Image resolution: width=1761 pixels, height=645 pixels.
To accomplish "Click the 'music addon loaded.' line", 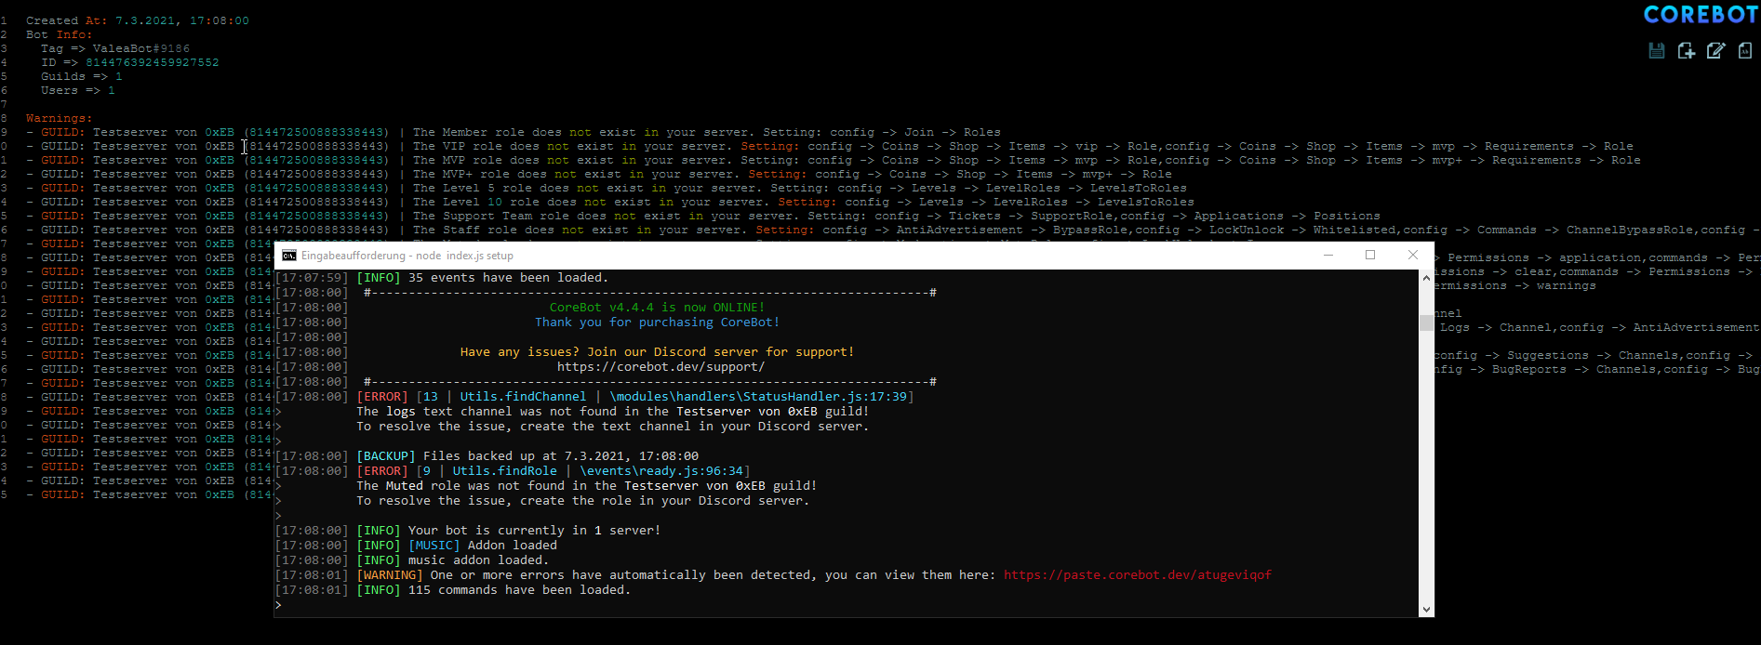I will pos(412,560).
